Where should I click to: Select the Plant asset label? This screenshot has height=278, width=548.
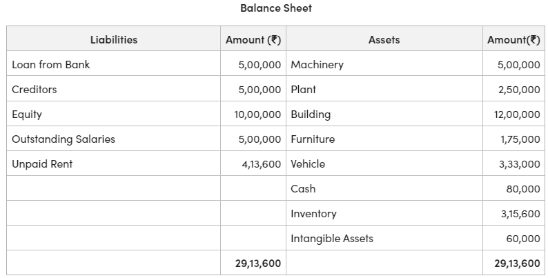click(x=304, y=90)
